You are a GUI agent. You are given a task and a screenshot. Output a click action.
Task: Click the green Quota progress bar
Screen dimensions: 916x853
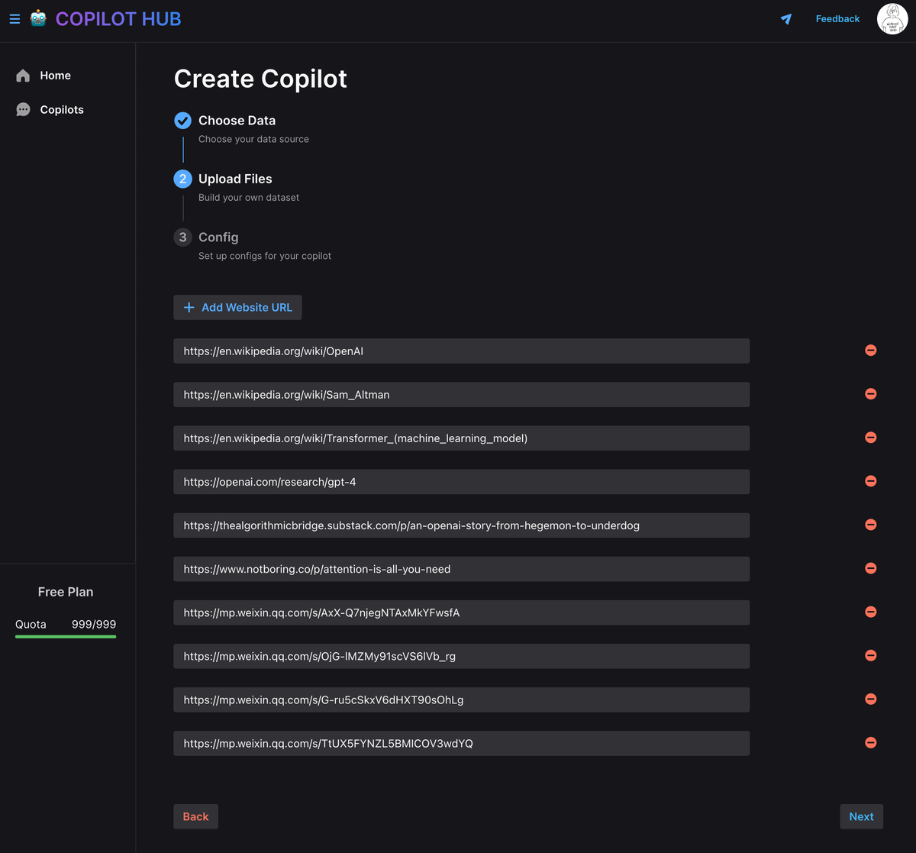[66, 636]
